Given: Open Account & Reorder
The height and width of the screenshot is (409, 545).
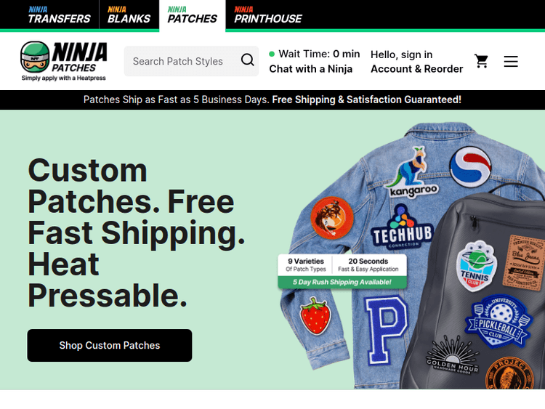Looking at the screenshot, I should pos(417,69).
